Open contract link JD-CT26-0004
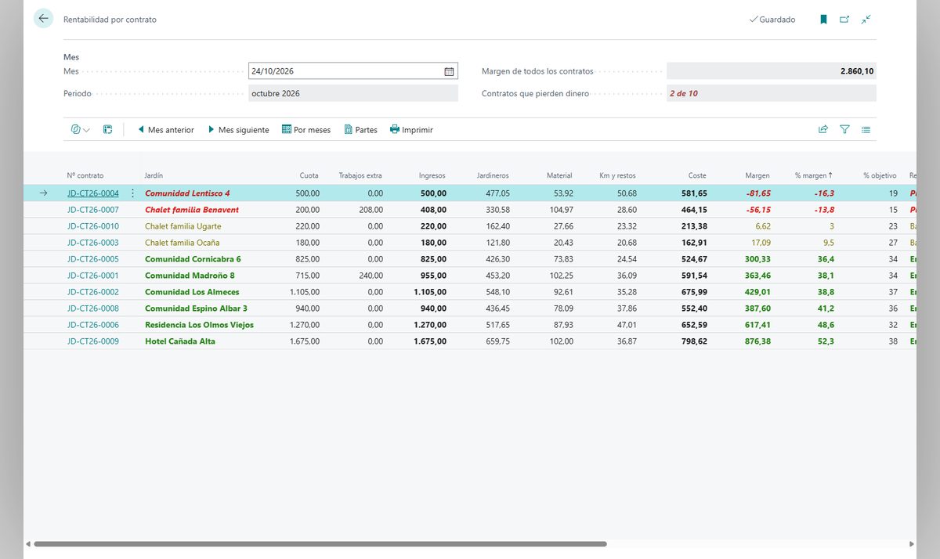 [x=93, y=193]
